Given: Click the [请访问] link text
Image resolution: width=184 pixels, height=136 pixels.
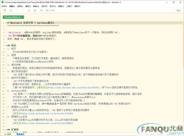Looking at the screenshot, I should pyautogui.click(x=41, y=88).
